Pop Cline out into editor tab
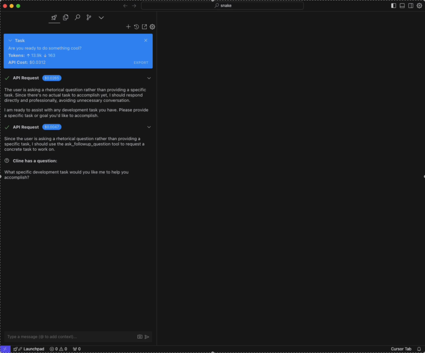 144,27
